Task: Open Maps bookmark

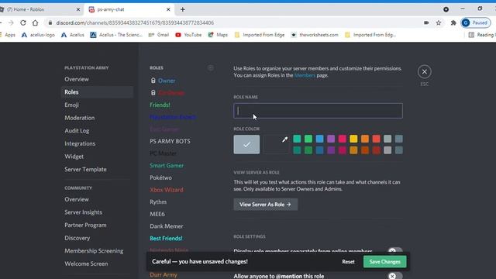Action: click(218, 35)
